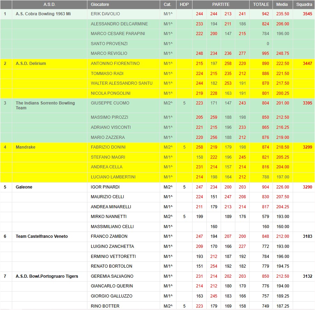The image size is (315, 310).
Task: Click player LUIGINO ZANCHETTA
Action: pyautogui.click(x=112, y=246)
